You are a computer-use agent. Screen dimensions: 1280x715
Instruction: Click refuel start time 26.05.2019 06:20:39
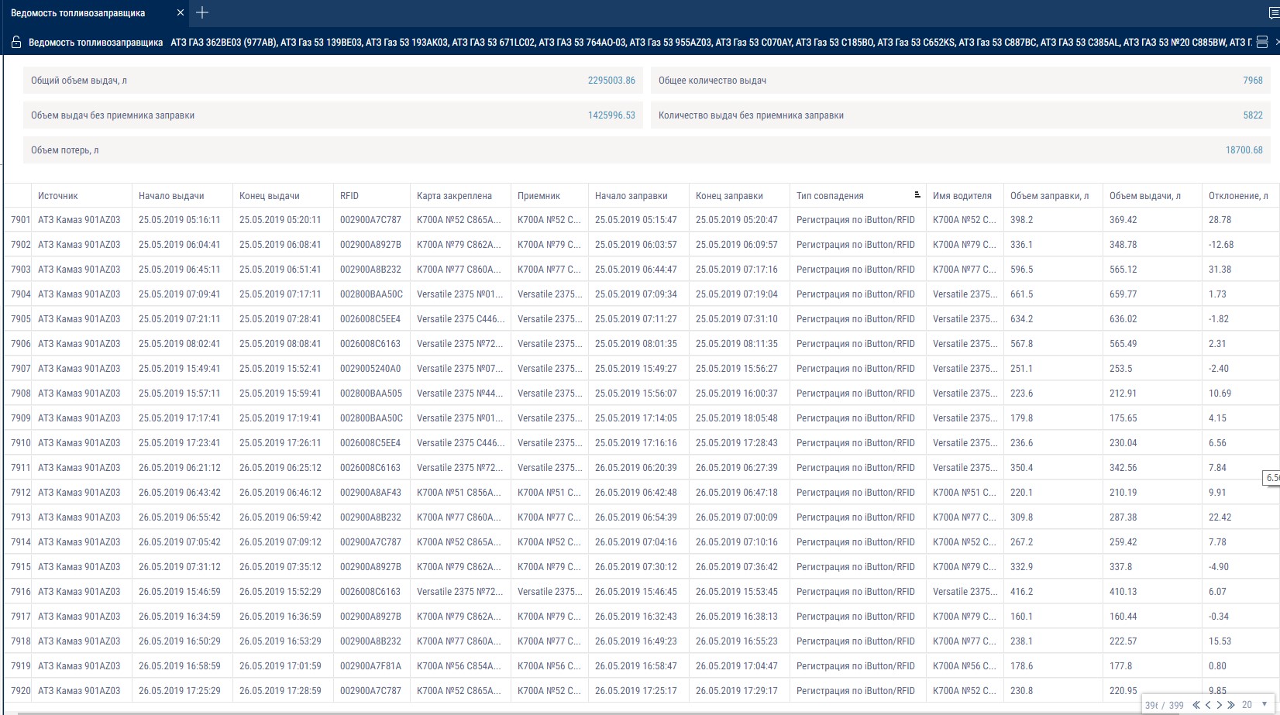[x=635, y=468]
